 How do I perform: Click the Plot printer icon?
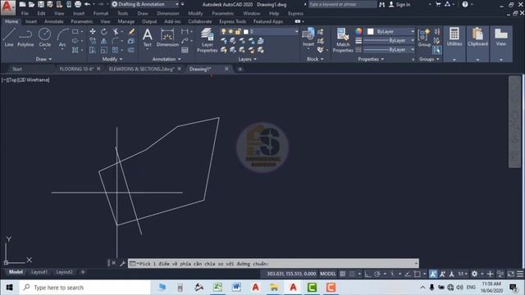(x=78, y=4)
